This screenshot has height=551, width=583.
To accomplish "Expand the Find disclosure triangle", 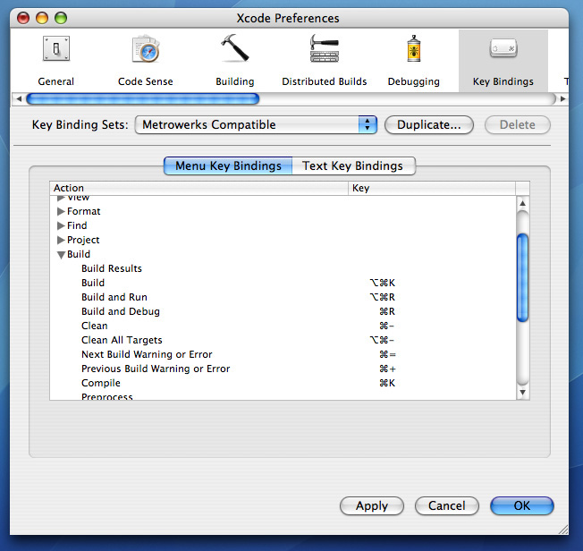I will pyautogui.click(x=61, y=226).
